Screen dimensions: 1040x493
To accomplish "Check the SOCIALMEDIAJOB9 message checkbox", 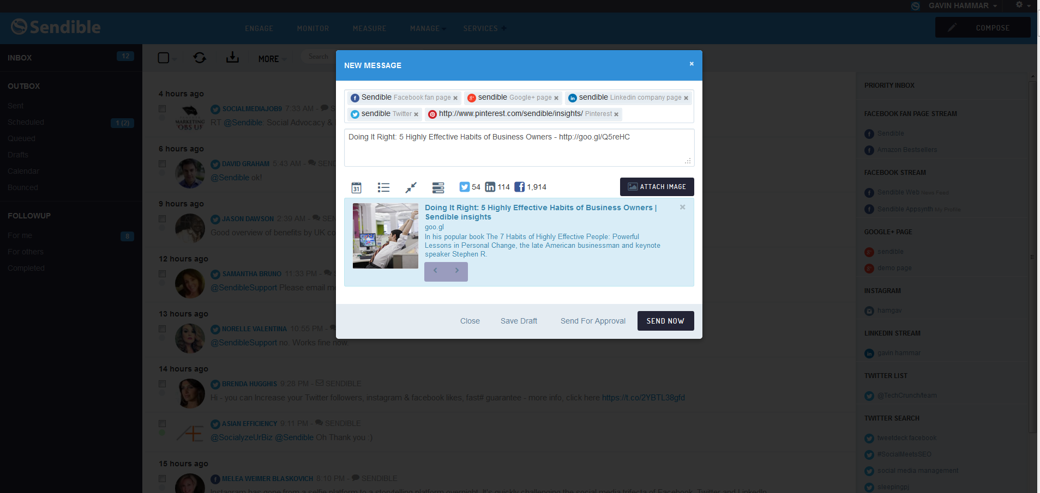I will (162, 108).
